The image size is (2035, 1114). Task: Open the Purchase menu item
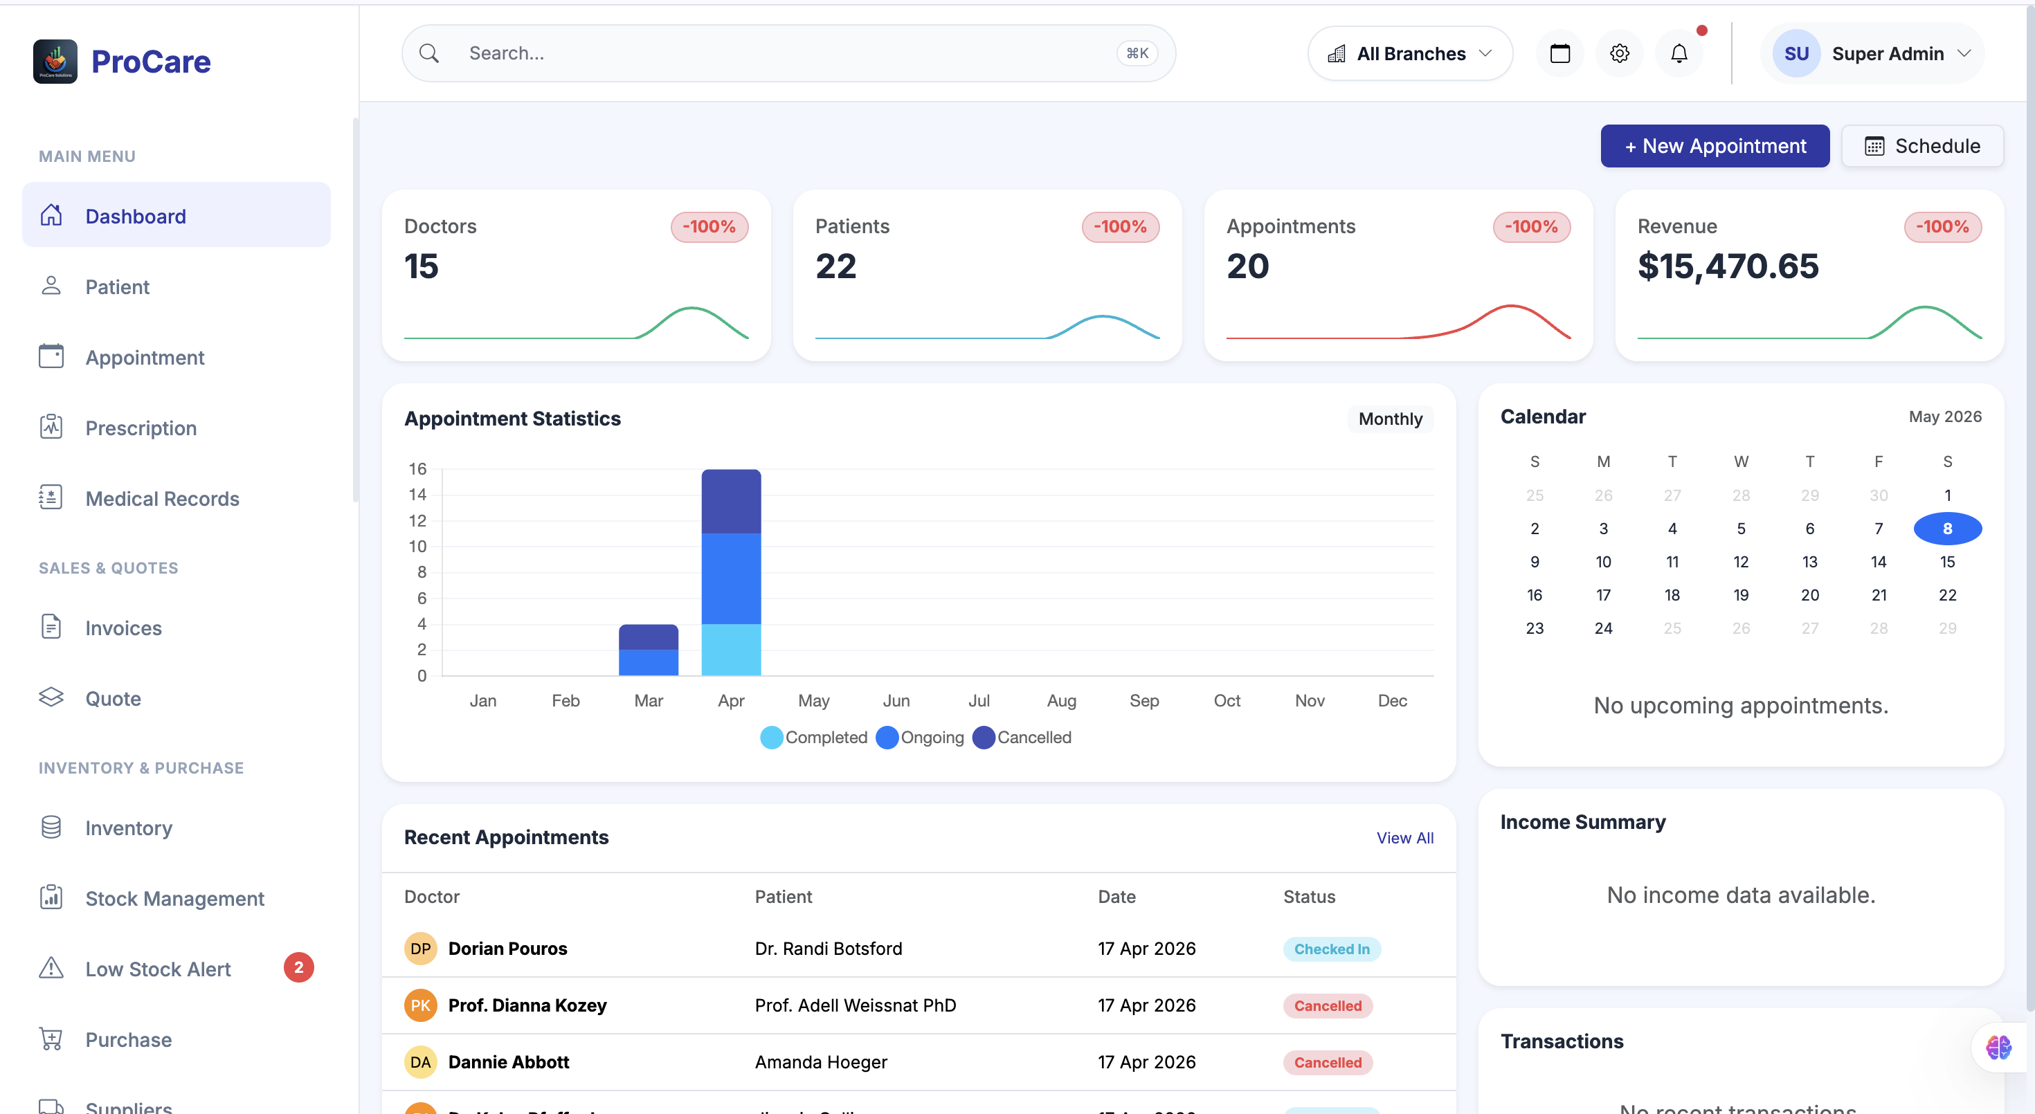177,1038
